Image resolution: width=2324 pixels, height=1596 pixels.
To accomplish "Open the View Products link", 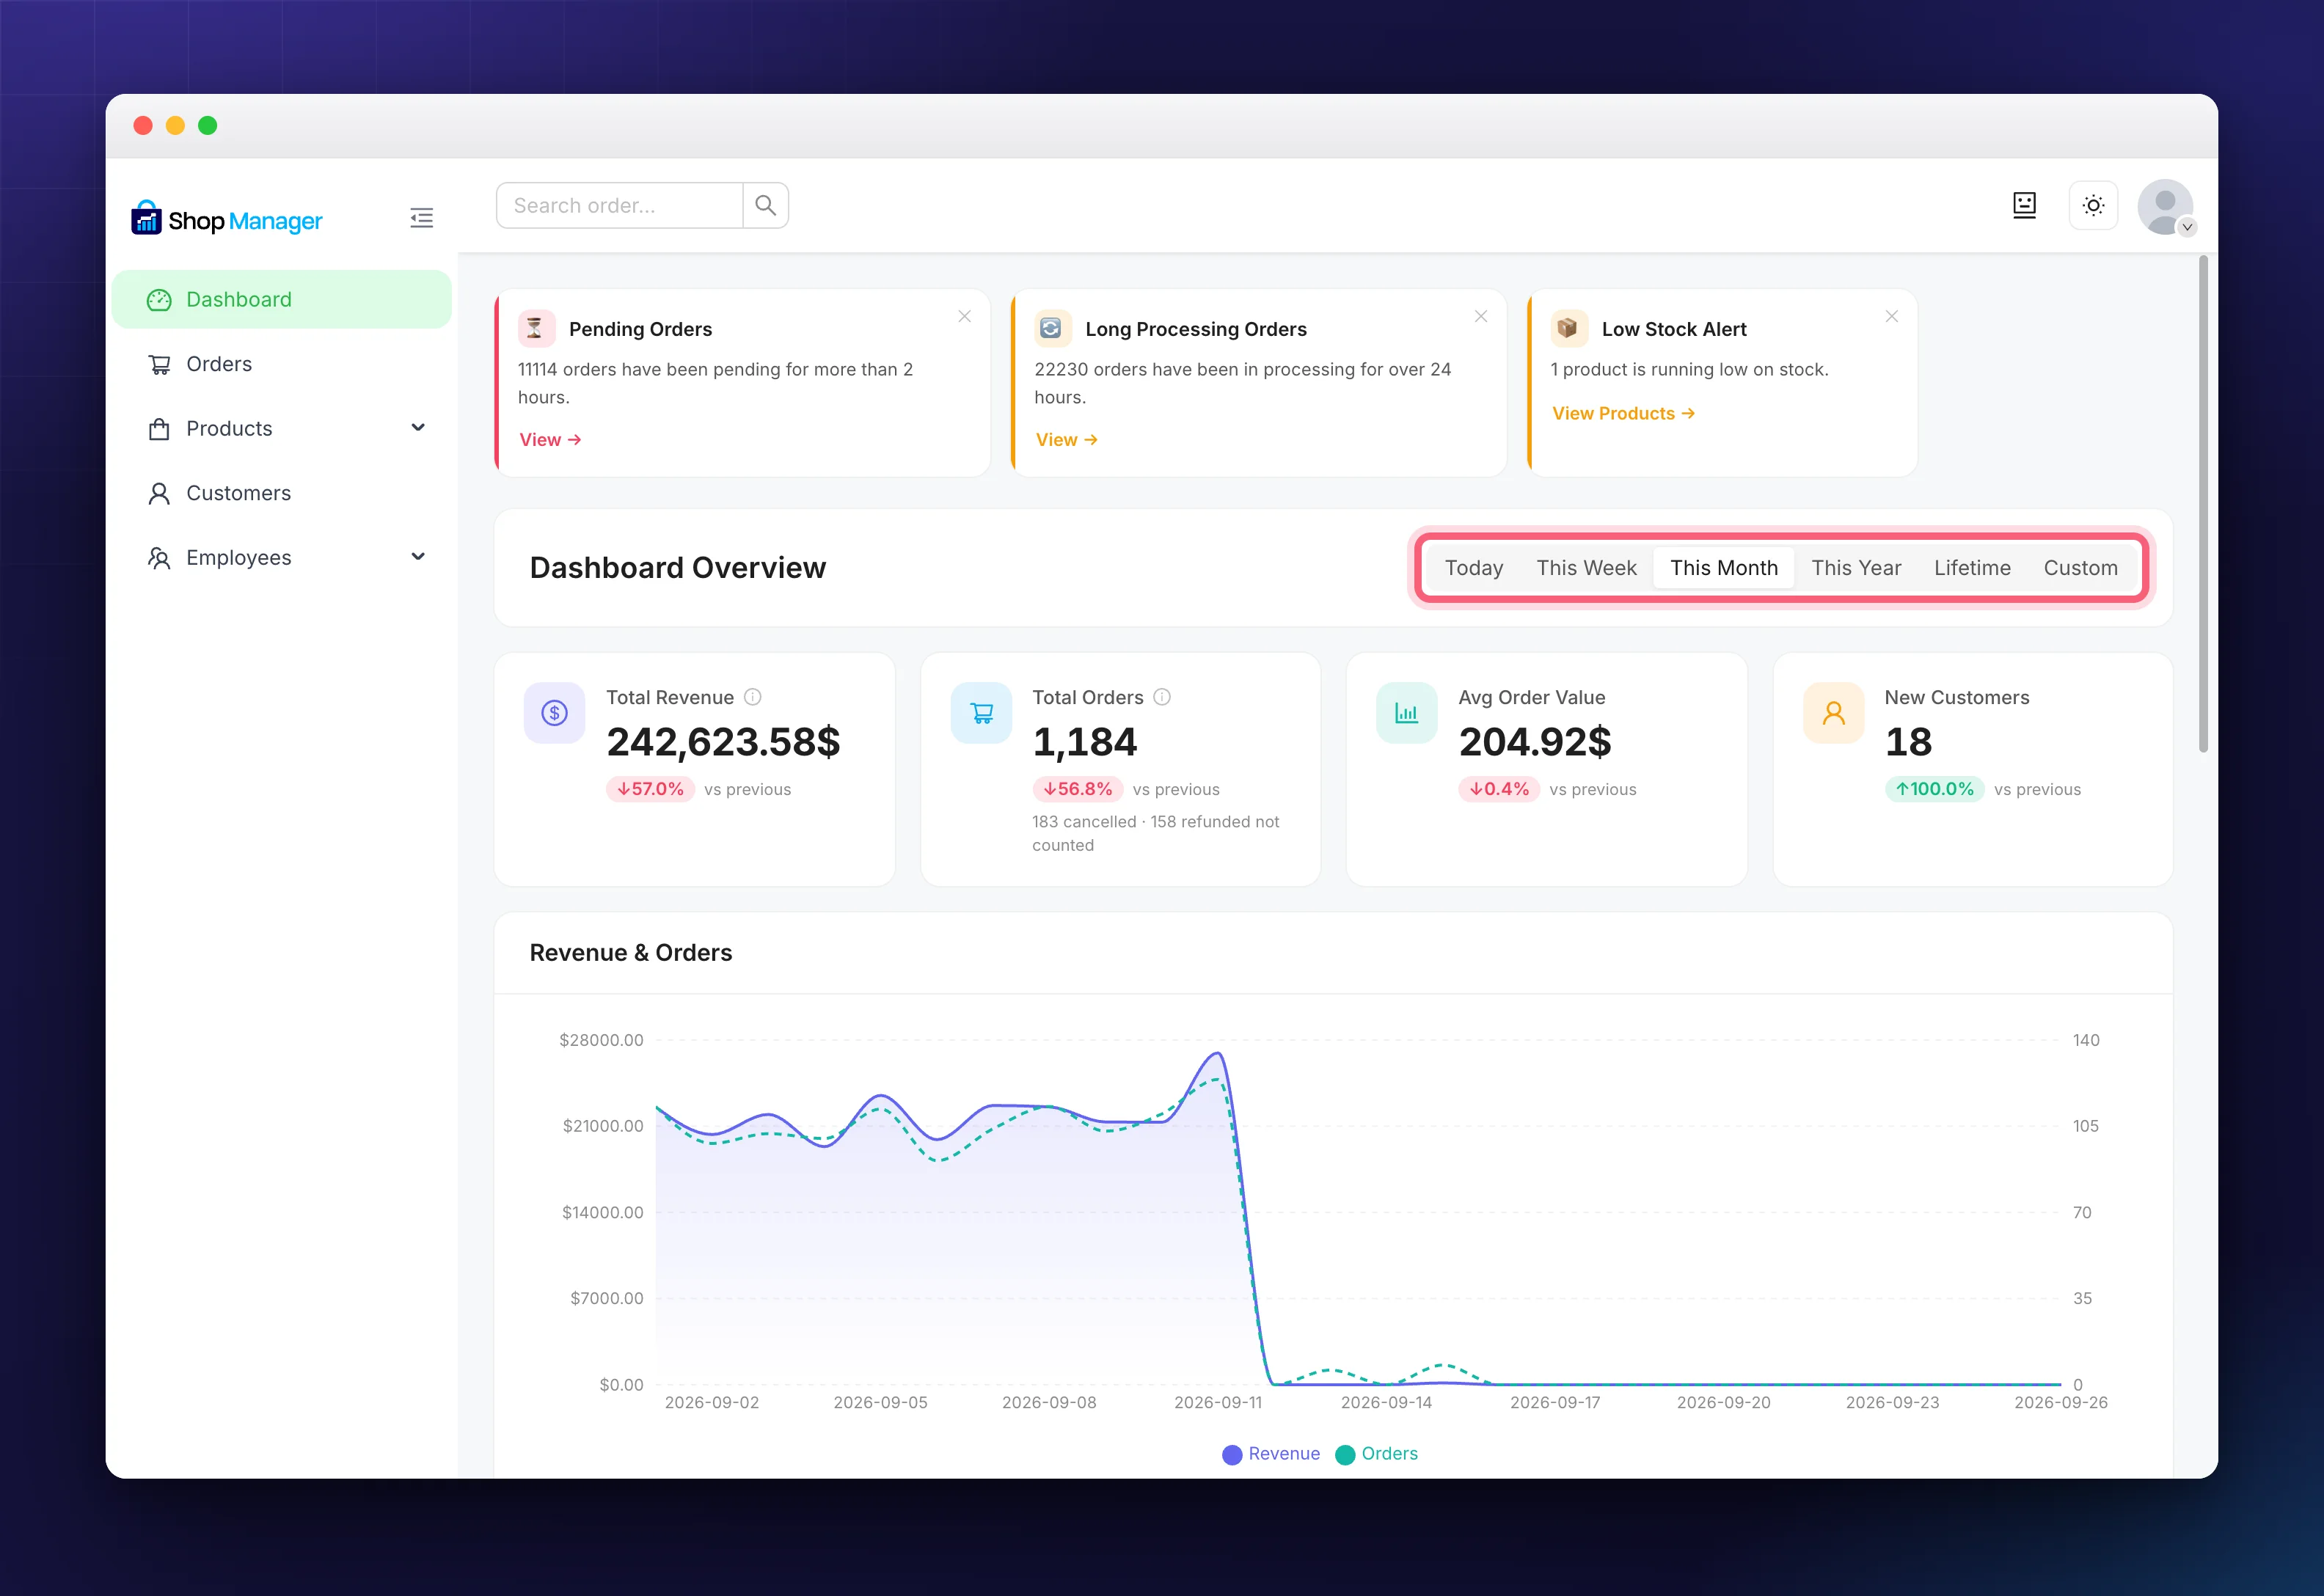I will [x=1623, y=414].
